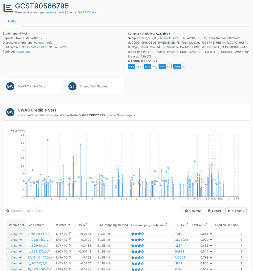Select the ST Shared Trait Studies circle icon

(72, 86)
